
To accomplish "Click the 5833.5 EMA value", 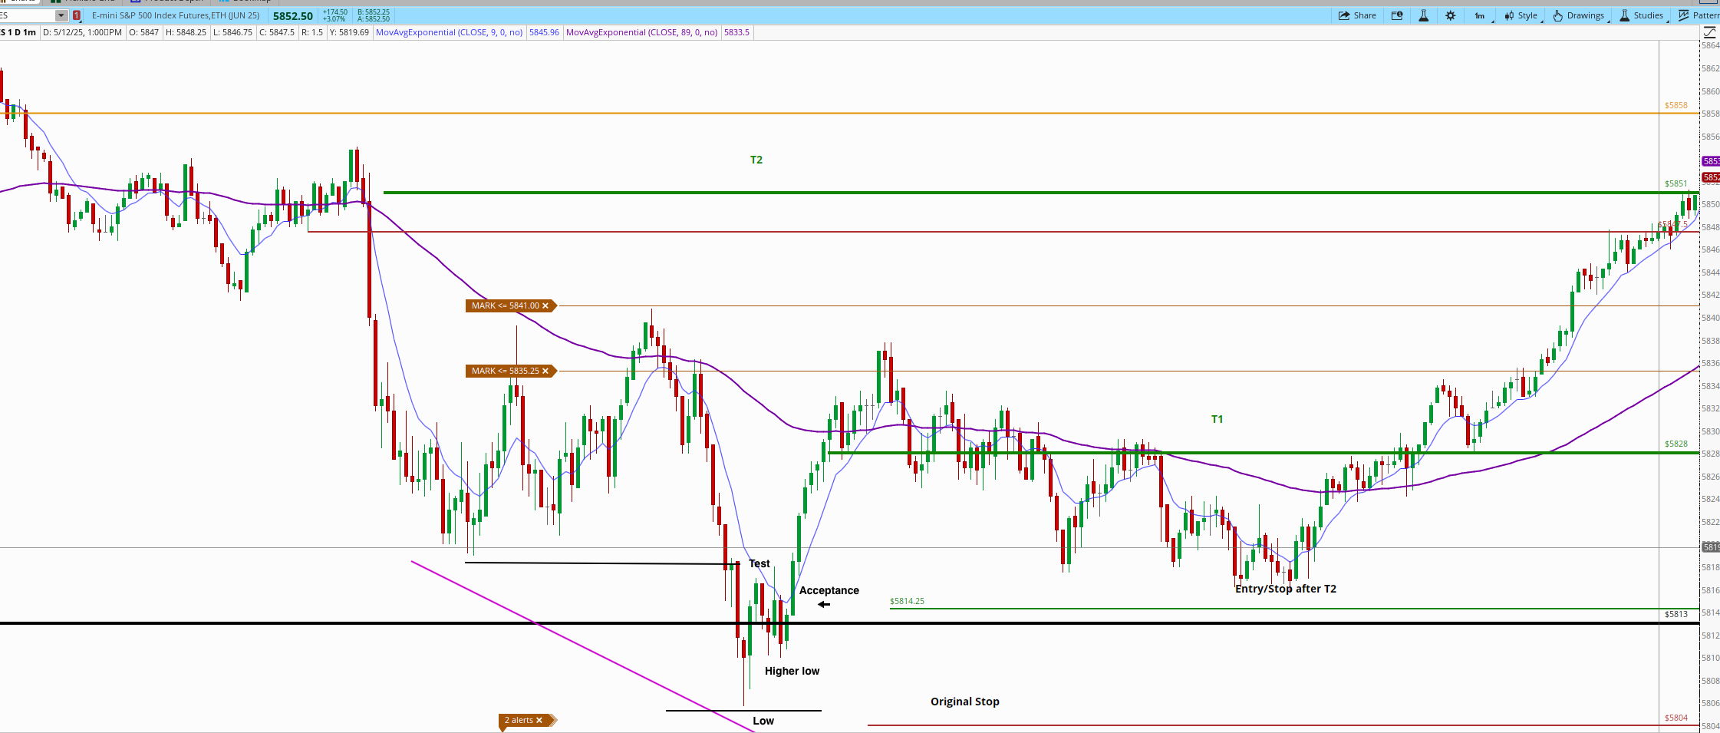I will (736, 32).
